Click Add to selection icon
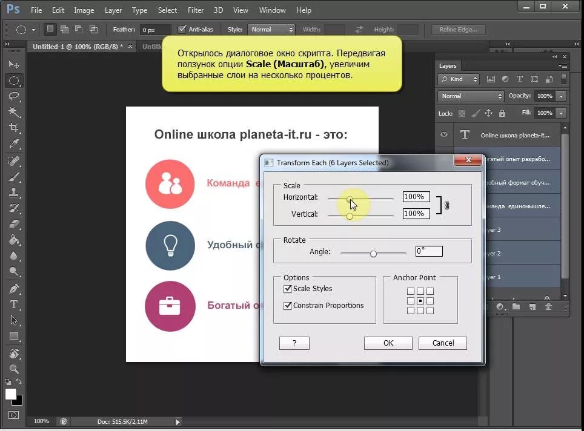584x431 pixels. click(x=64, y=29)
